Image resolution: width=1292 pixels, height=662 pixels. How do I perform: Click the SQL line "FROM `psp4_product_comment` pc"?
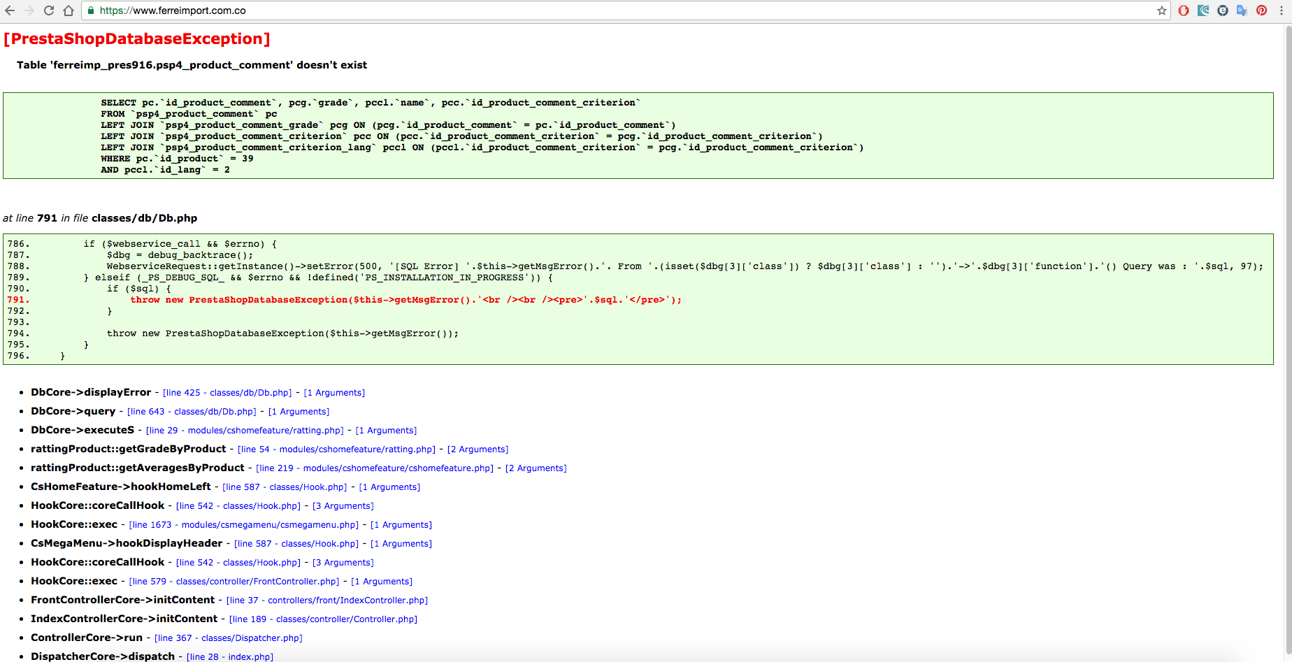[189, 114]
